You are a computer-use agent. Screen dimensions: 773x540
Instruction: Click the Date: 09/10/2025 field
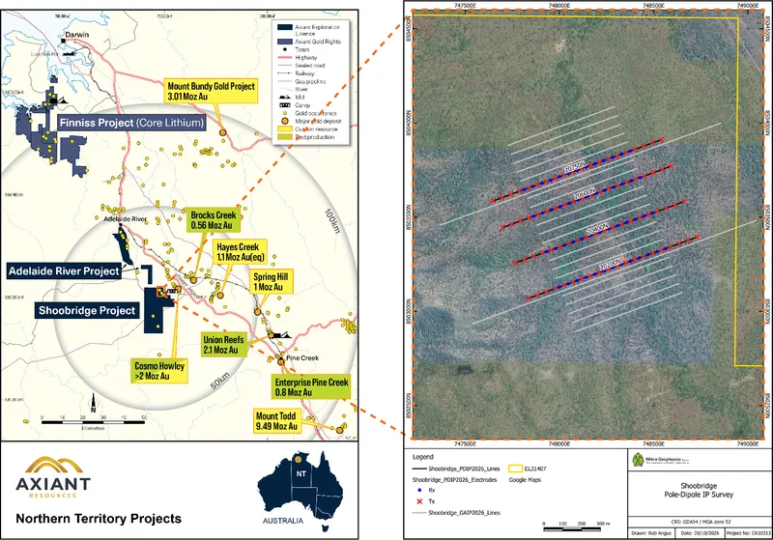pyautogui.click(x=701, y=533)
